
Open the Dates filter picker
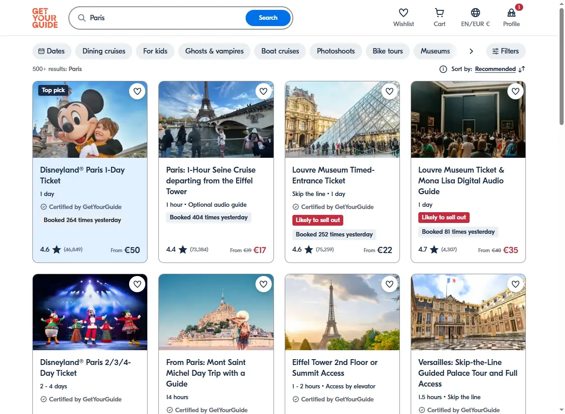pos(52,51)
